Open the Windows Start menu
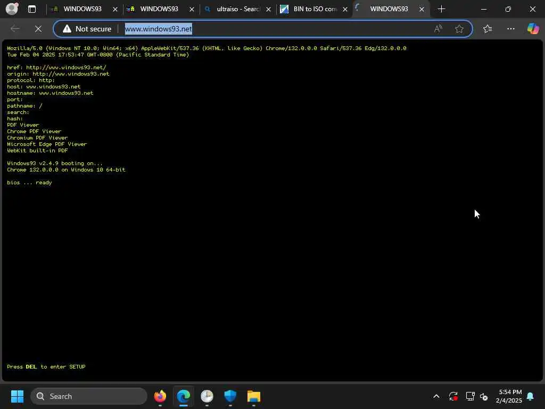This screenshot has width=545, height=409. point(17,396)
